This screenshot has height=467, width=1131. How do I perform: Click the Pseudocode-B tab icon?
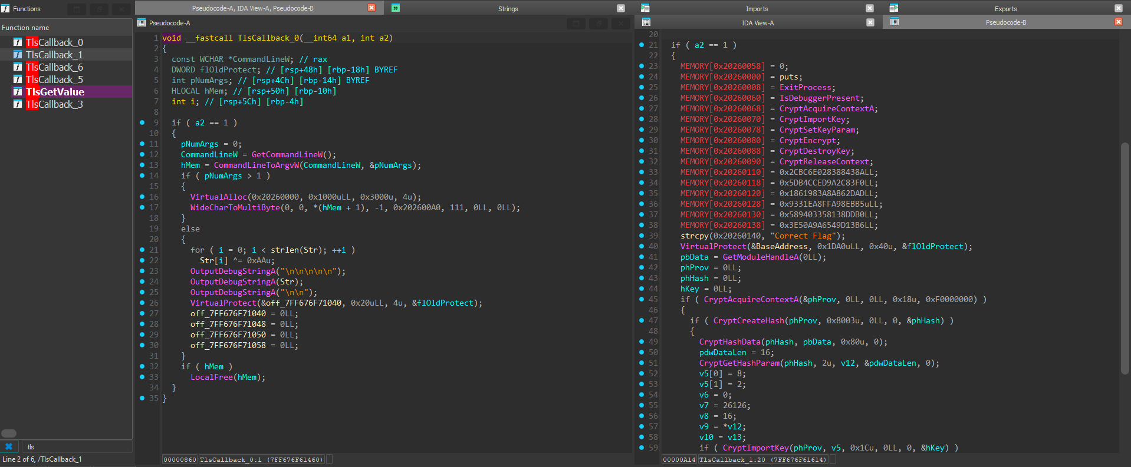coord(895,22)
